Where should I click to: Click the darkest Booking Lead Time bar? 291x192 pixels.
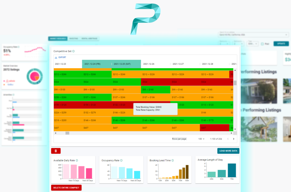click(187, 172)
